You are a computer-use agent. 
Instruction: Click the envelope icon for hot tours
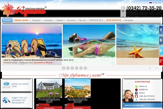[x=6, y=85]
